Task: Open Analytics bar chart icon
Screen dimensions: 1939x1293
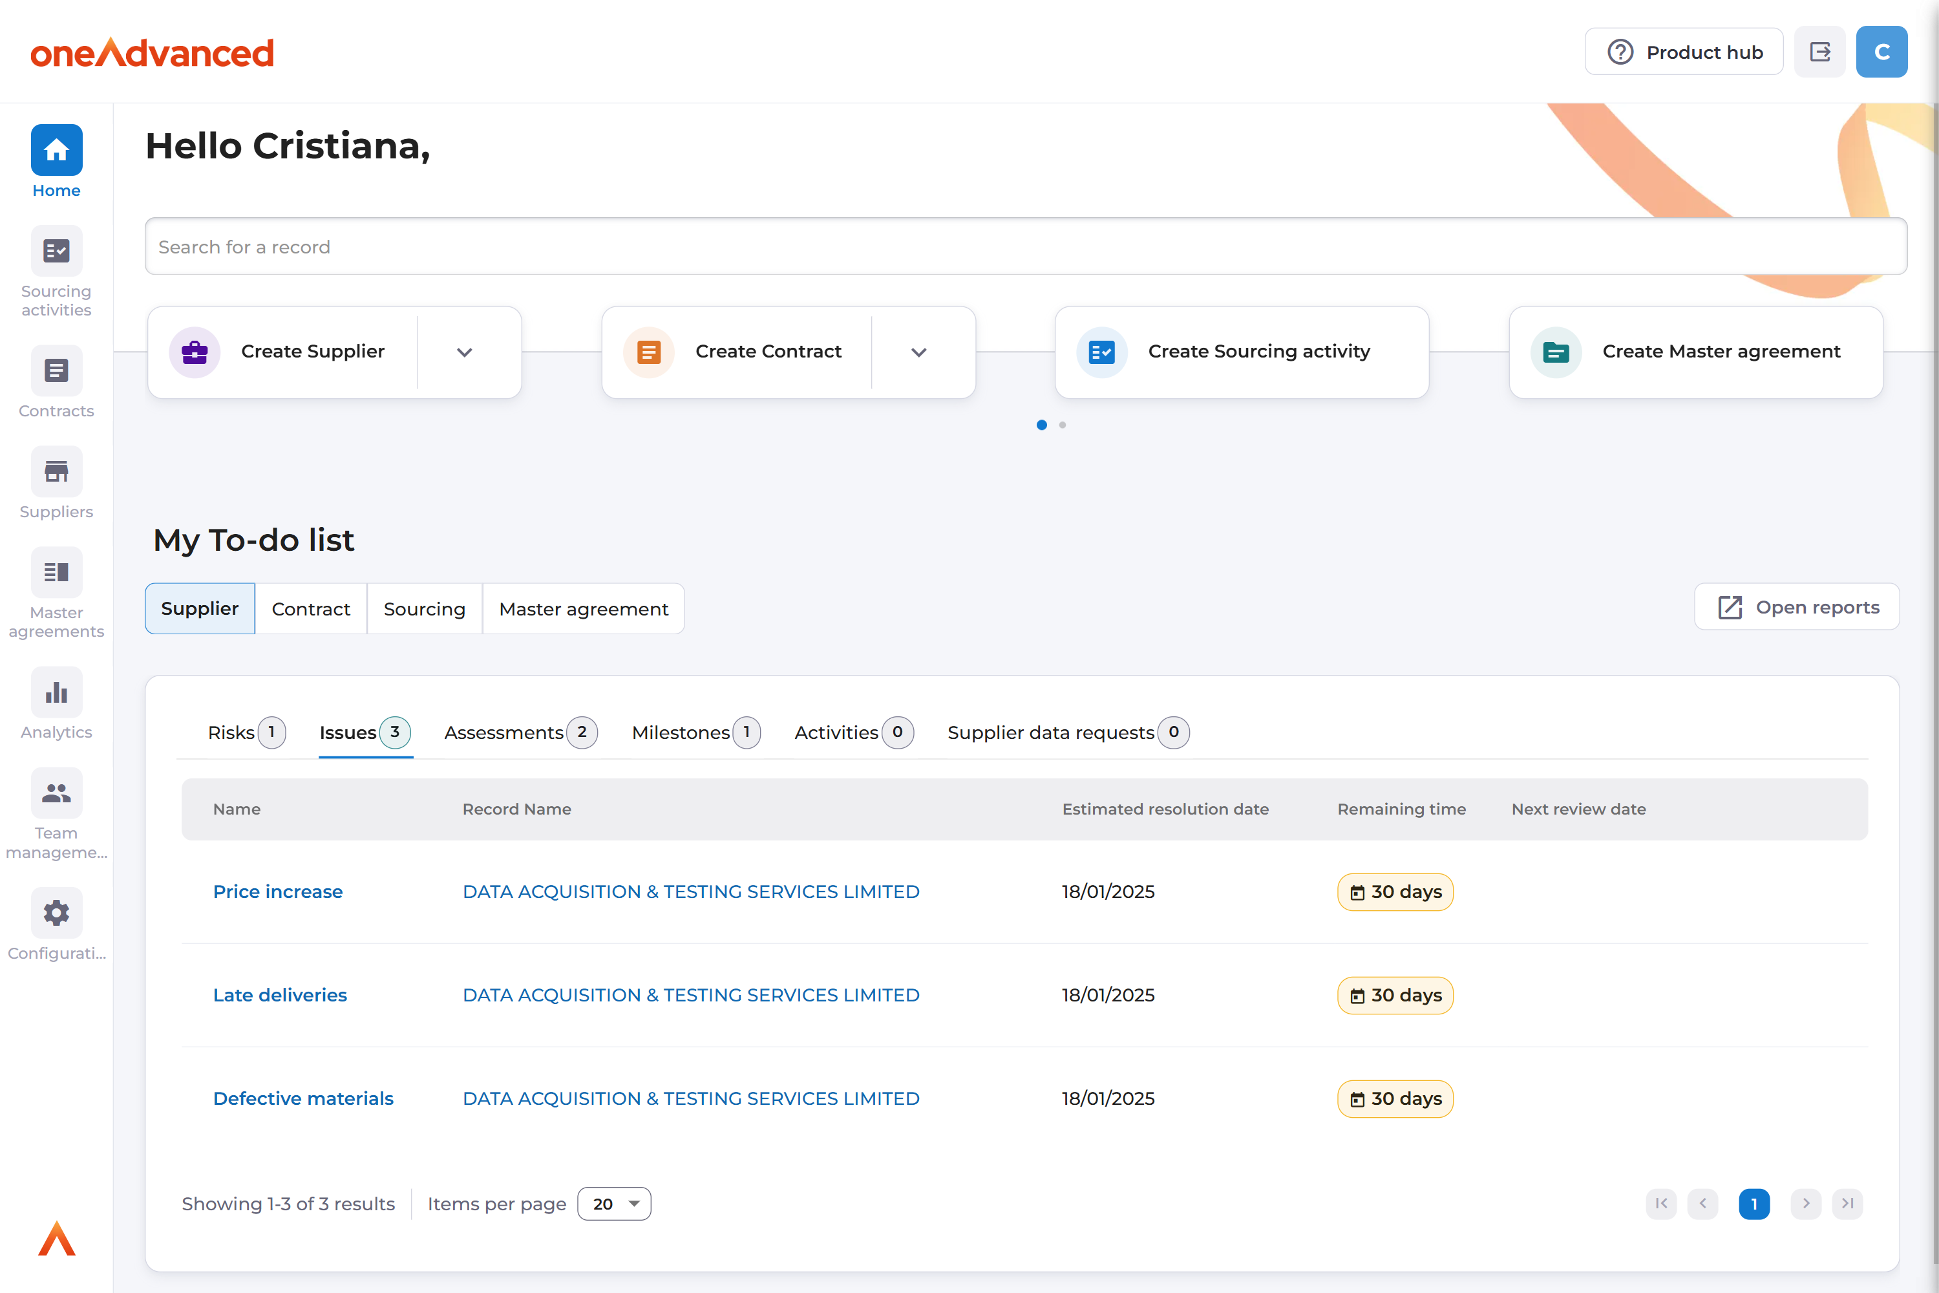Action: point(56,692)
